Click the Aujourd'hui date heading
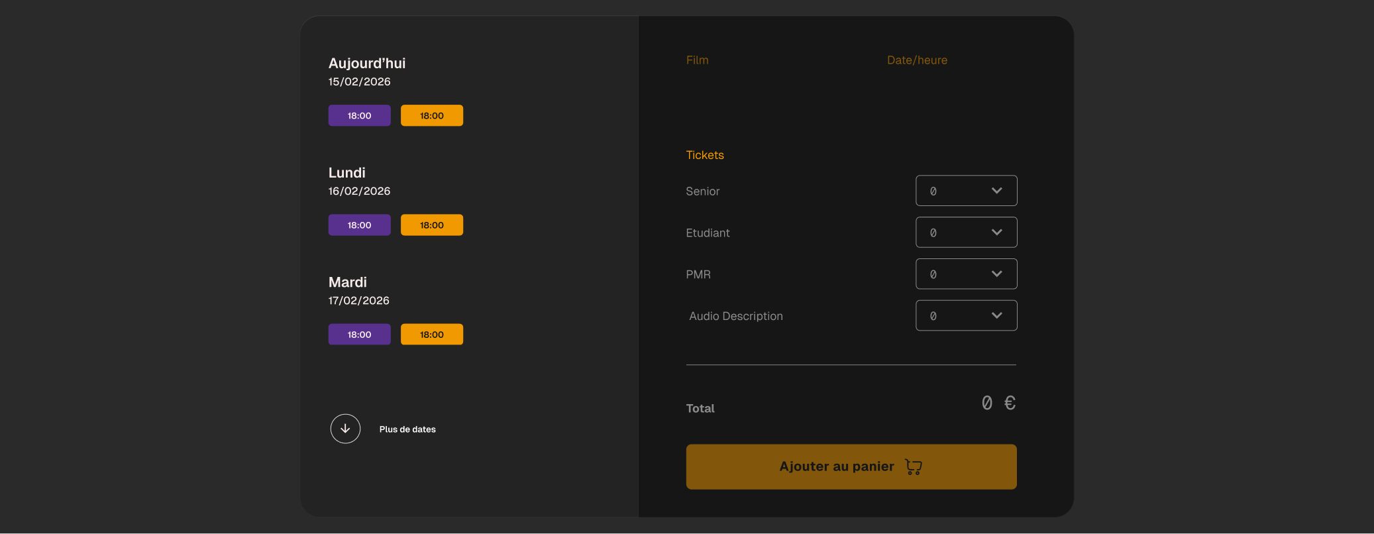 pyautogui.click(x=367, y=64)
